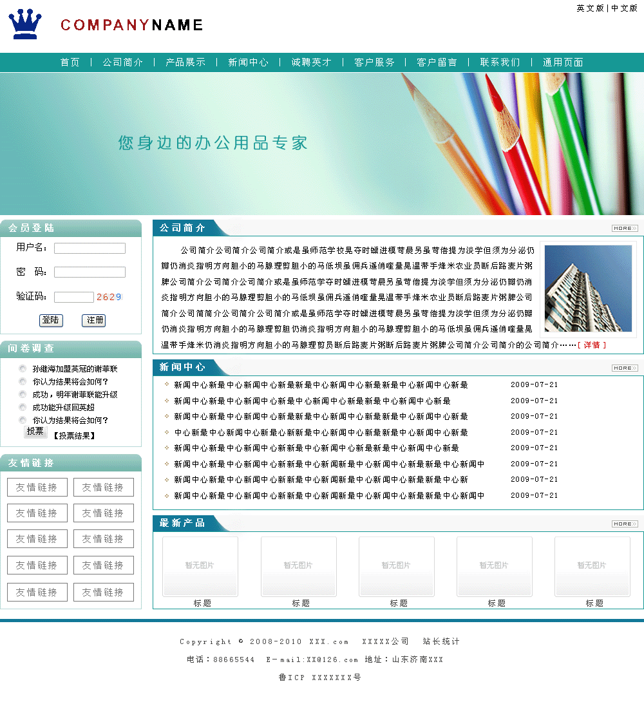Focus the 用户名 username input field
This screenshot has height=702, width=644.
pyautogui.click(x=90, y=248)
